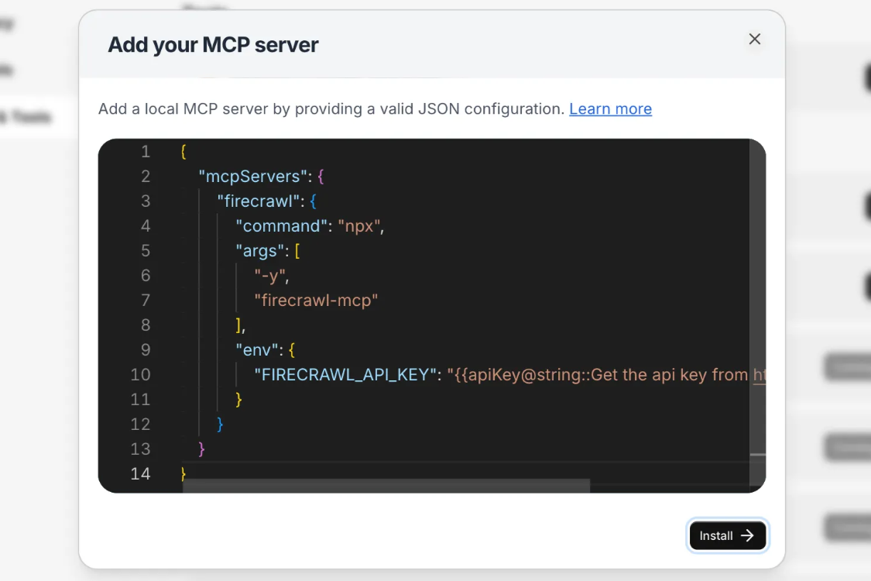871x581 pixels.
Task: Click the "command" key on line 4
Action: pyautogui.click(x=282, y=226)
